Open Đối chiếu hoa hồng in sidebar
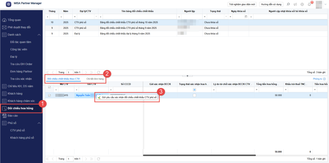 click(21, 108)
